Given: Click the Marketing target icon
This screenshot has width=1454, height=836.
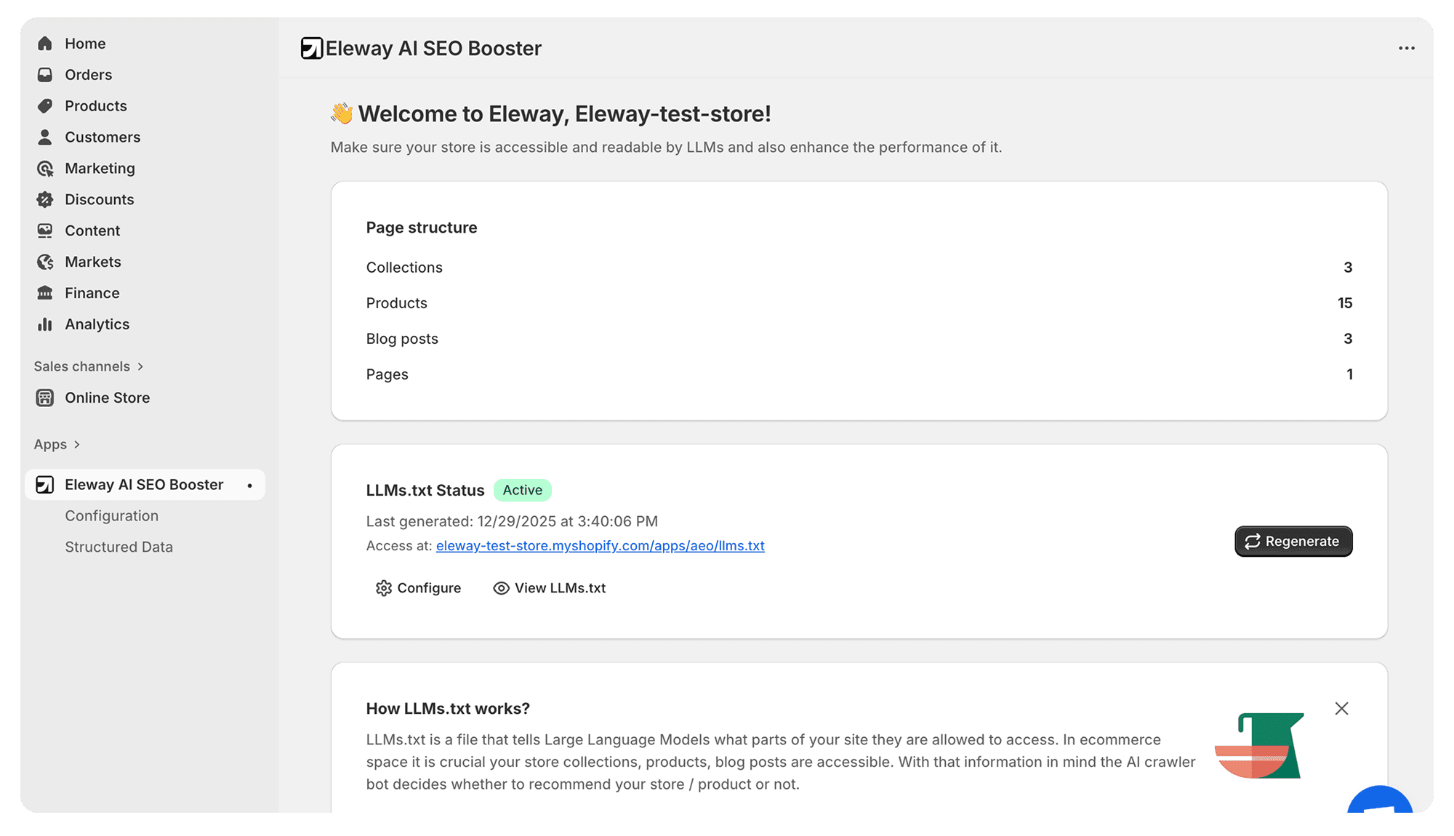Looking at the screenshot, I should click(45, 169).
